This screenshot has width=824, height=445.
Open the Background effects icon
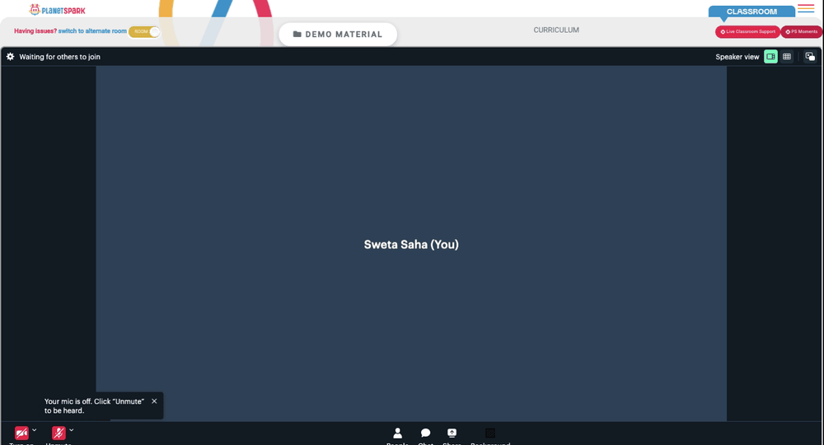(490, 433)
